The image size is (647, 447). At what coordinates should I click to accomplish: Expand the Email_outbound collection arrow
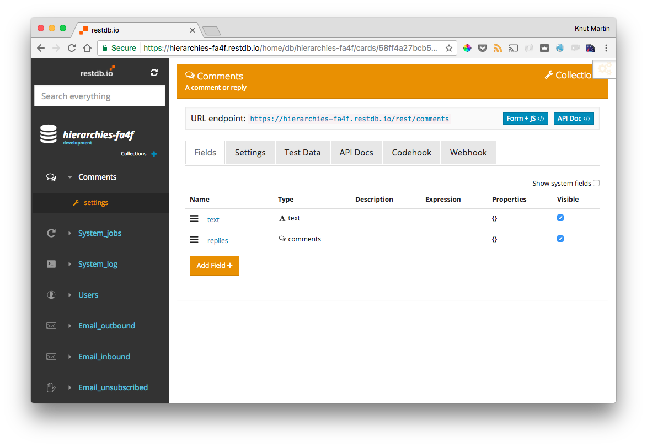pyautogui.click(x=69, y=326)
